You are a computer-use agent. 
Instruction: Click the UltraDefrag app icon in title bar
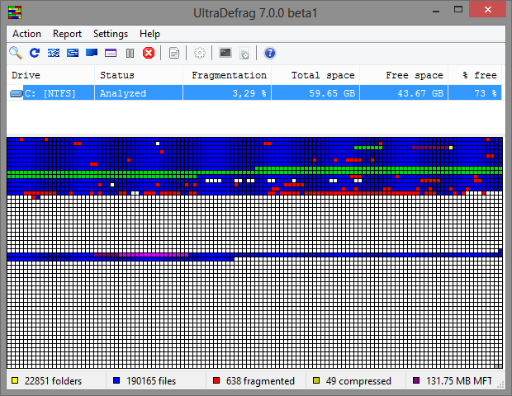pos(15,12)
